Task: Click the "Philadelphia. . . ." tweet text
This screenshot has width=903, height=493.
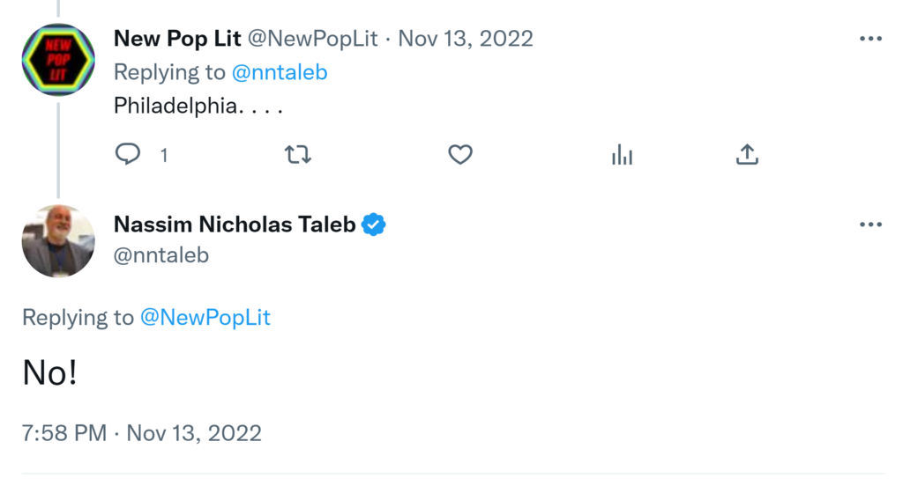Action: (x=197, y=106)
